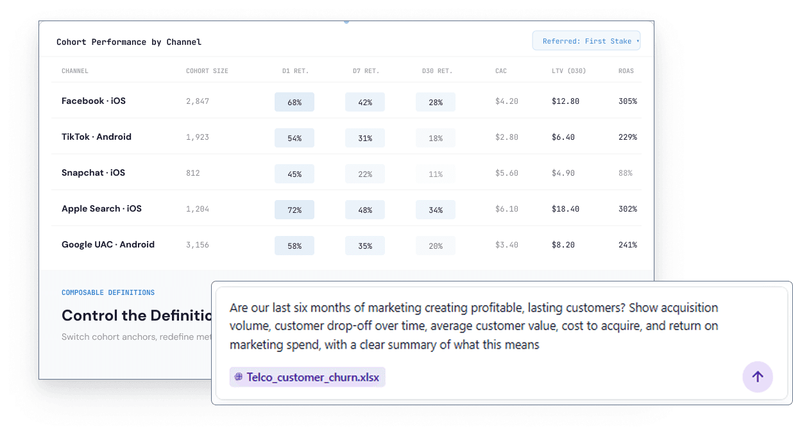
Task: Click the 45% D1 retention cell
Action: click(x=294, y=174)
